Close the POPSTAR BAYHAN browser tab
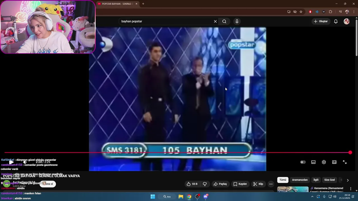The width and height of the screenshot is (358, 201). click(136, 4)
